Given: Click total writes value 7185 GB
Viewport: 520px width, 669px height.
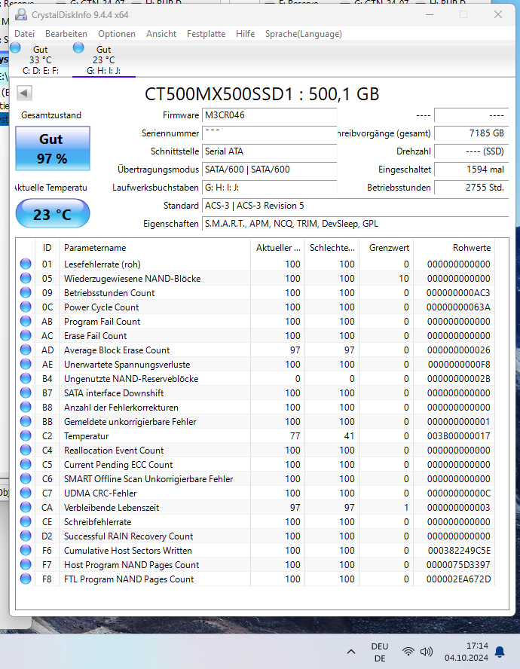Looking at the screenshot, I should [471, 133].
